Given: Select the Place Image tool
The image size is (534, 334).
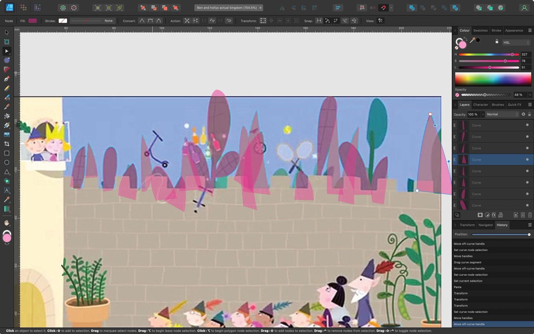Looking at the screenshot, I should click(6, 134).
